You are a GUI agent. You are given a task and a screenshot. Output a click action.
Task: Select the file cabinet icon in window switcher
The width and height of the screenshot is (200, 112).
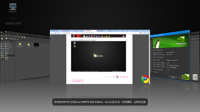tap(195, 77)
